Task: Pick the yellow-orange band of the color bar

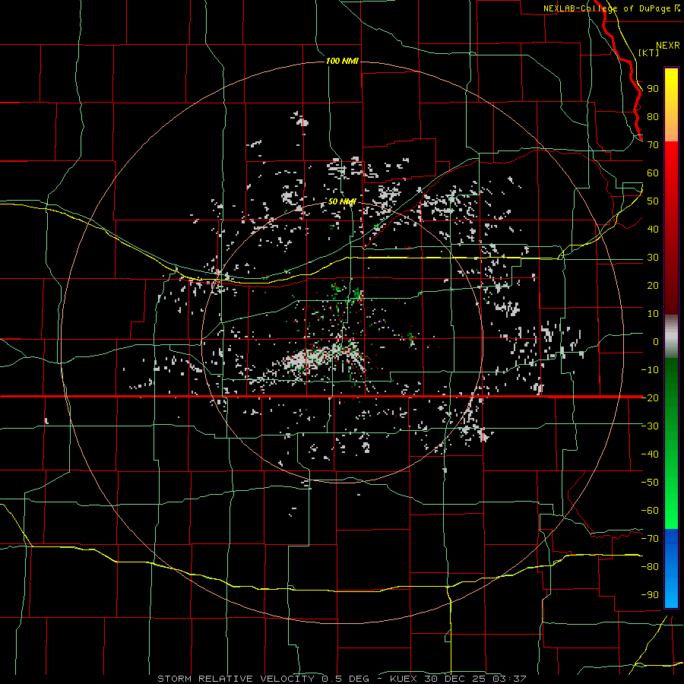Action: pos(671,105)
